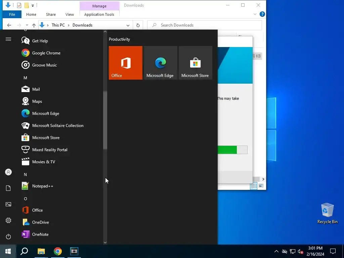Open the Recycle Bin on desktop

point(327,213)
